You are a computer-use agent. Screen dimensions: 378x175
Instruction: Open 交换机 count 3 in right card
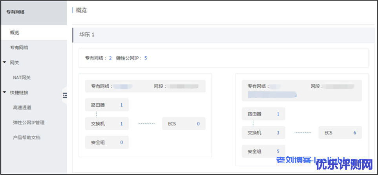278,133
